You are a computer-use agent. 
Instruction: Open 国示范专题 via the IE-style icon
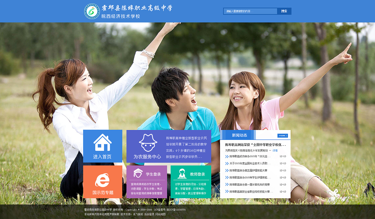[x=102, y=180]
